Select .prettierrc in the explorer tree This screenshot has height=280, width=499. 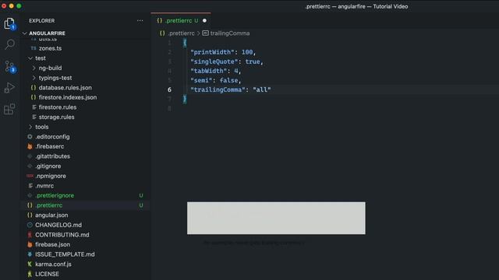coord(48,205)
